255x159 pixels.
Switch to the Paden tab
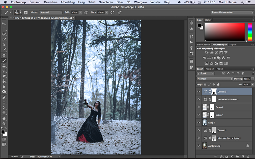click(220, 69)
